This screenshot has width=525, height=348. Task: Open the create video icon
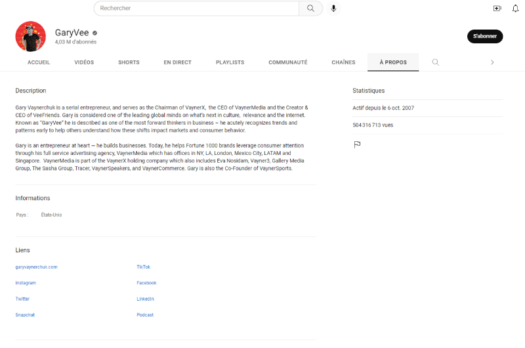pos(497,9)
